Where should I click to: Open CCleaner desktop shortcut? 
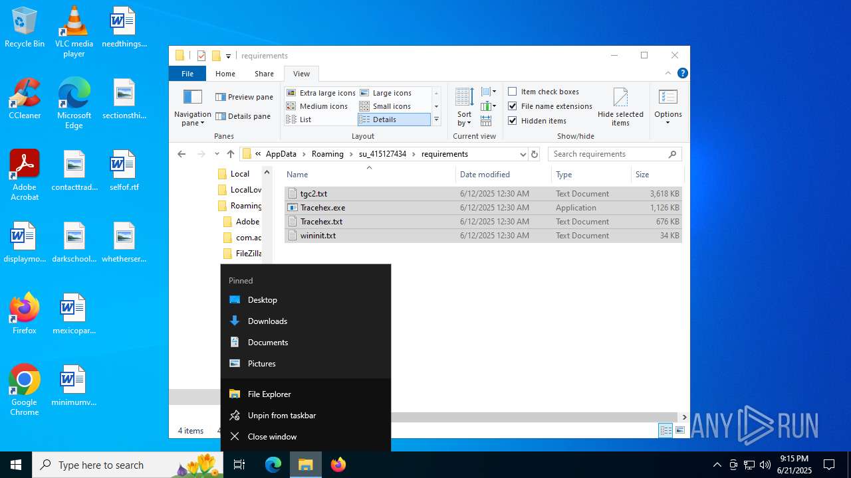(x=25, y=100)
